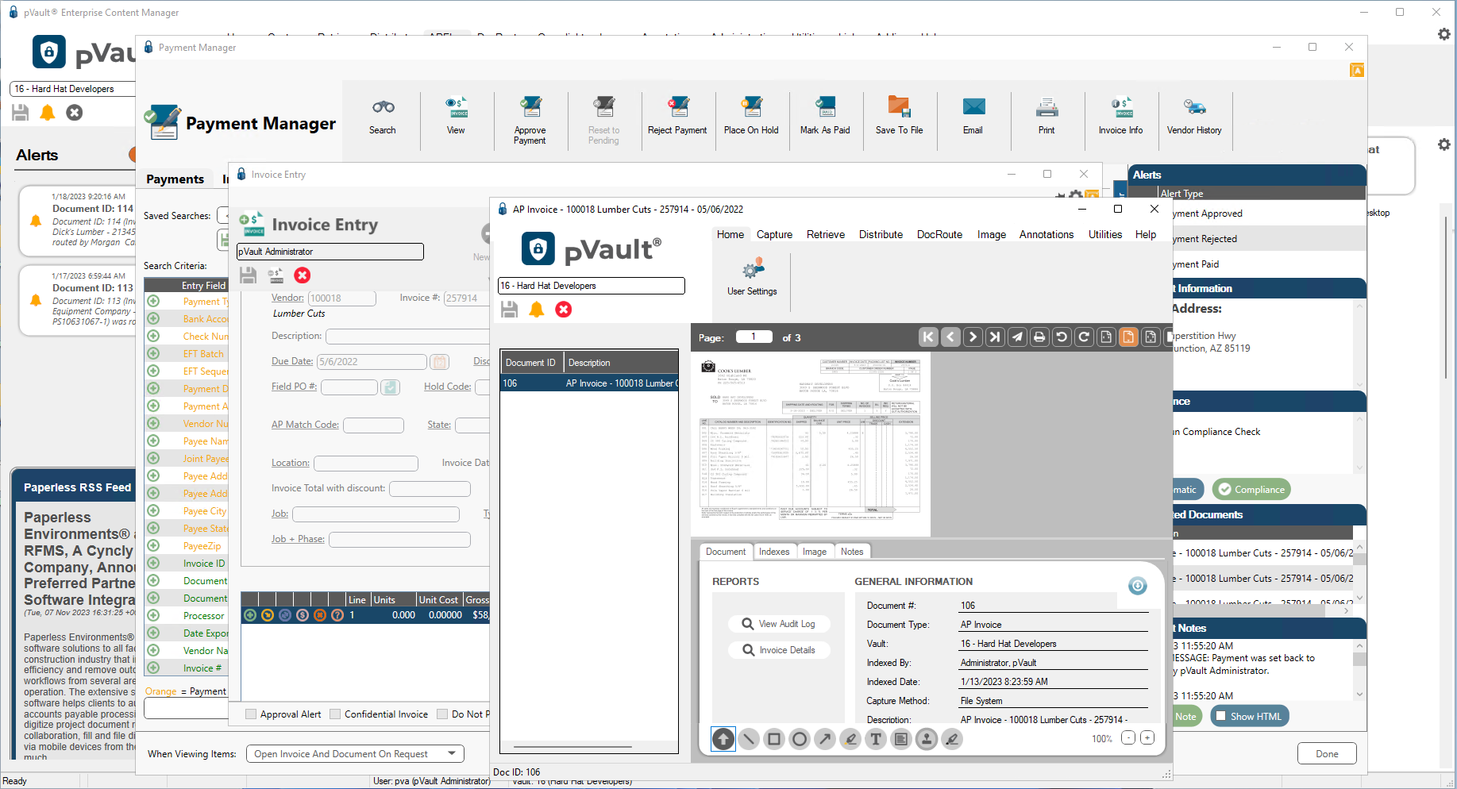Viewport: 1457px width, 789px height.
Task: Select document row 106 in the list
Action: coord(589,383)
